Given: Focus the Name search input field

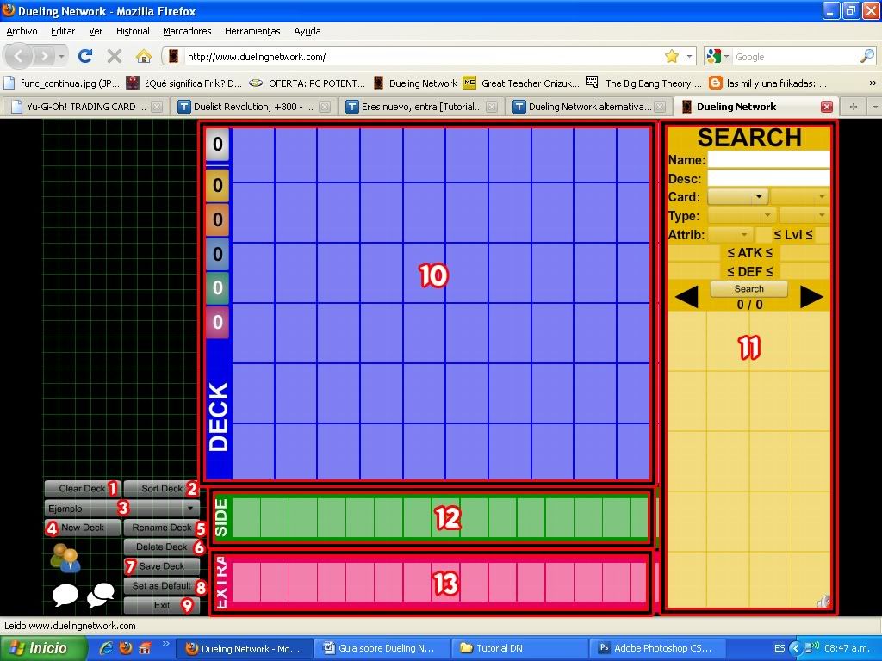Looking at the screenshot, I should (768, 159).
